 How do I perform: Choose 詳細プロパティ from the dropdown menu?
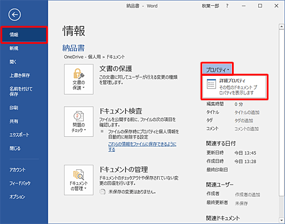coord(234,87)
